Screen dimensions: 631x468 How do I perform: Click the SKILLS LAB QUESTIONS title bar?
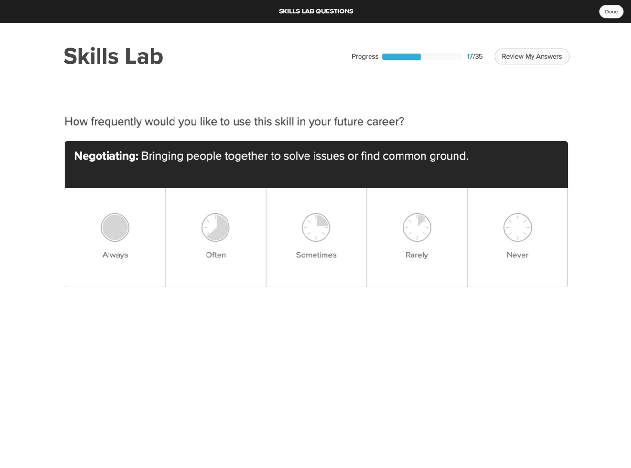pyautogui.click(x=315, y=11)
